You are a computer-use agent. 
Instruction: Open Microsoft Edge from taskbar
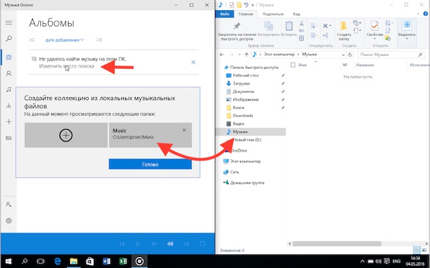click(57, 261)
